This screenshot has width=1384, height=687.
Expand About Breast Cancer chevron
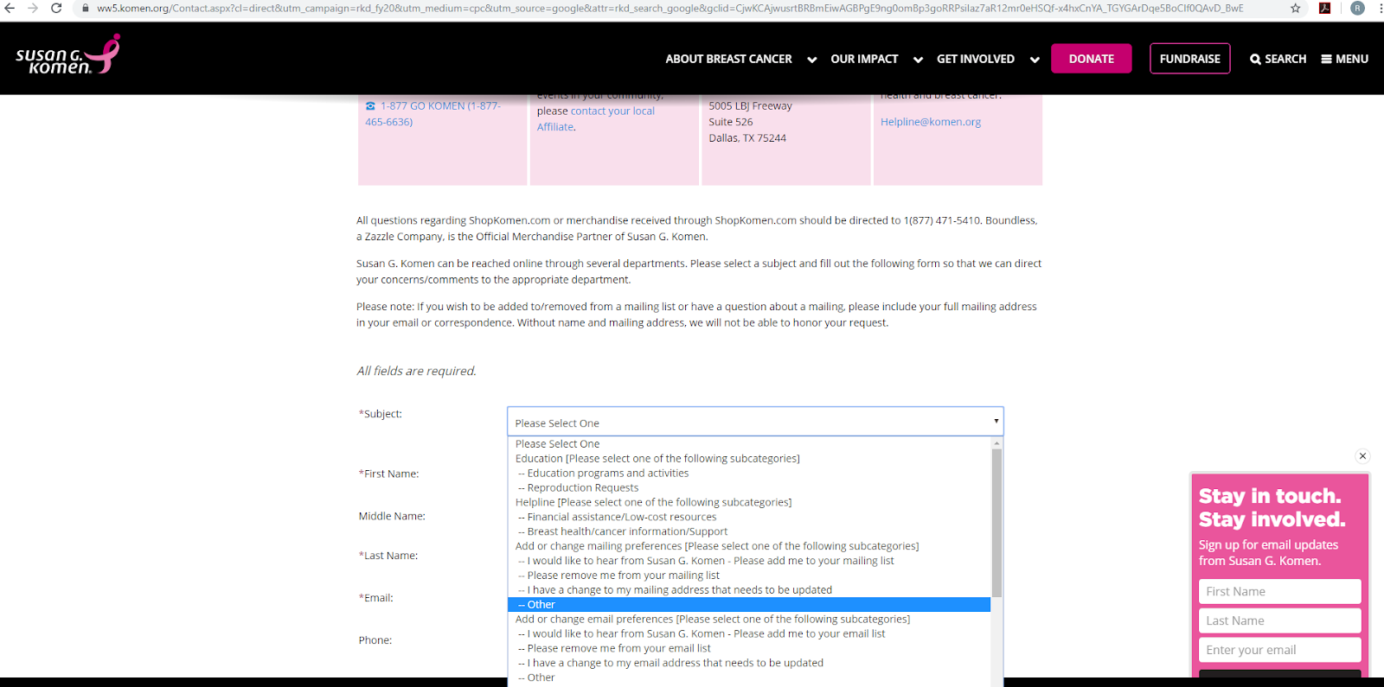(x=811, y=60)
